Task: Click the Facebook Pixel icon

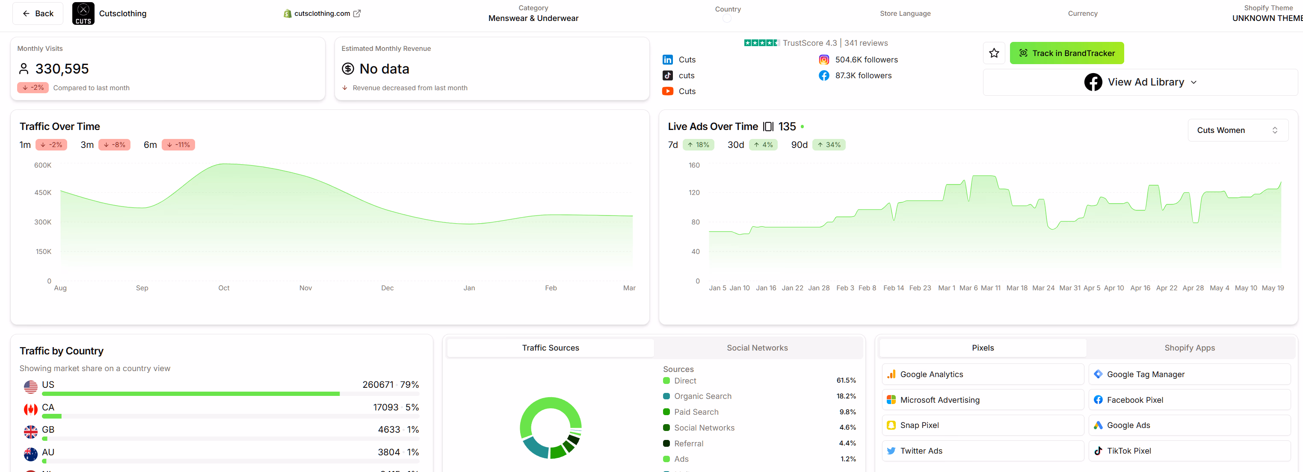Action: click(1098, 400)
